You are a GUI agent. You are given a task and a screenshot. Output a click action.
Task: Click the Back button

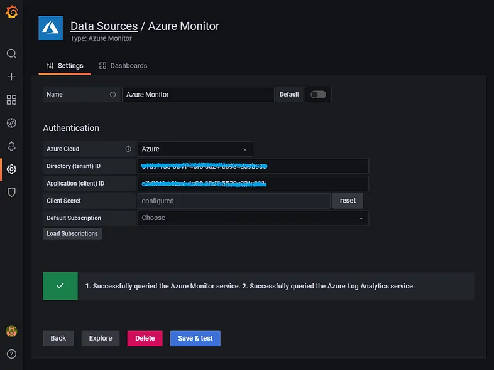click(x=58, y=338)
